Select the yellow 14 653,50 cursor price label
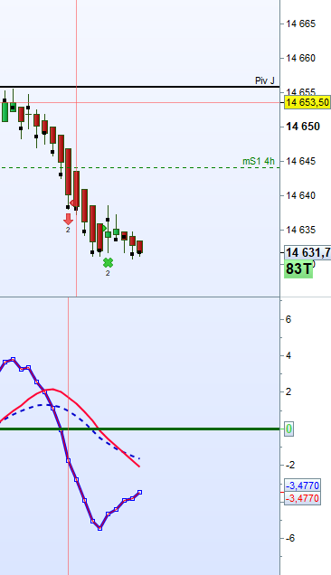The width and height of the screenshot is (331, 575). coord(307,102)
